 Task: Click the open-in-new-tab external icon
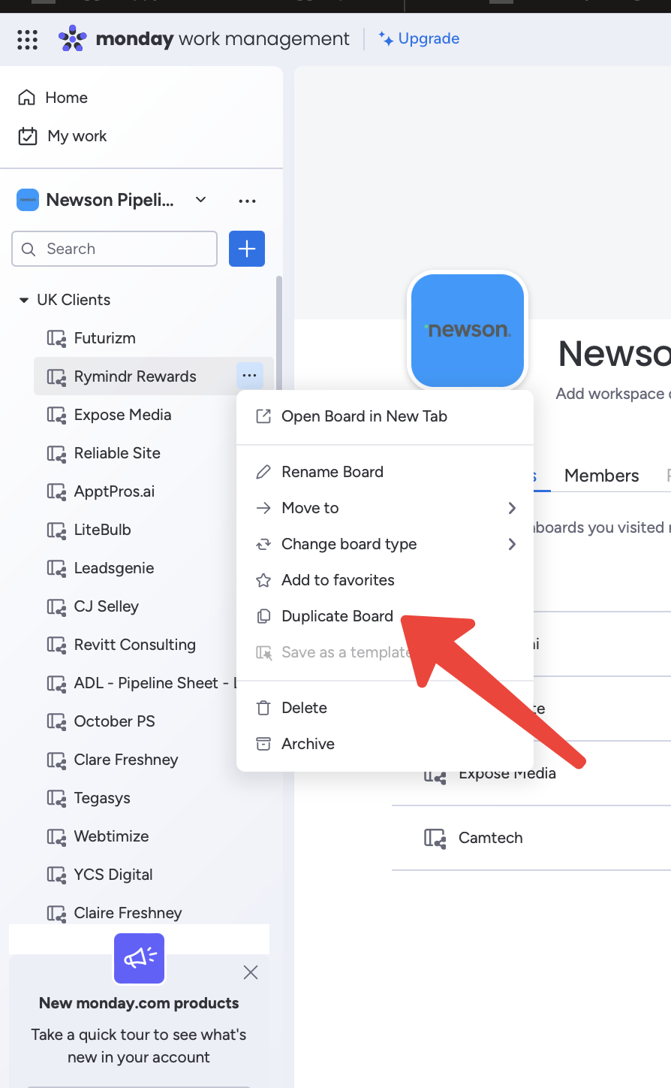[x=263, y=416]
